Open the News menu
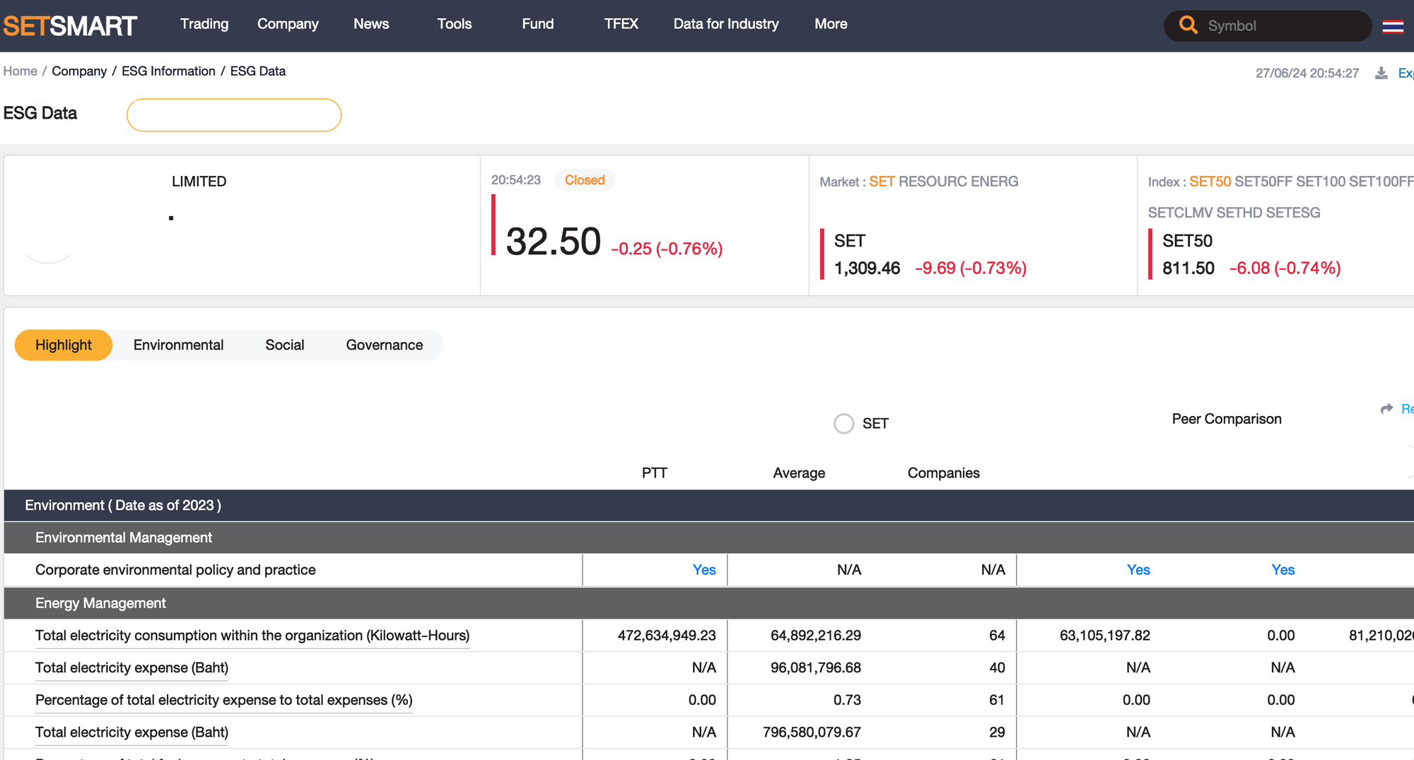1414x760 pixels. pos(371,24)
